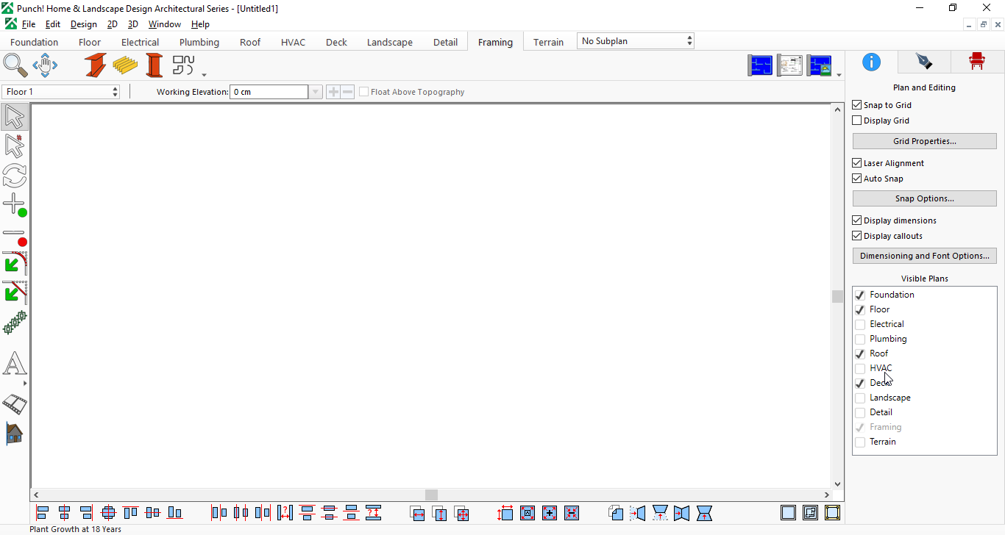Choose the plus with green dot tool
Viewport: 1005px width, 535px height.
click(x=15, y=205)
